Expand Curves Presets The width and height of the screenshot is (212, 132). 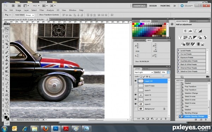[178, 54]
